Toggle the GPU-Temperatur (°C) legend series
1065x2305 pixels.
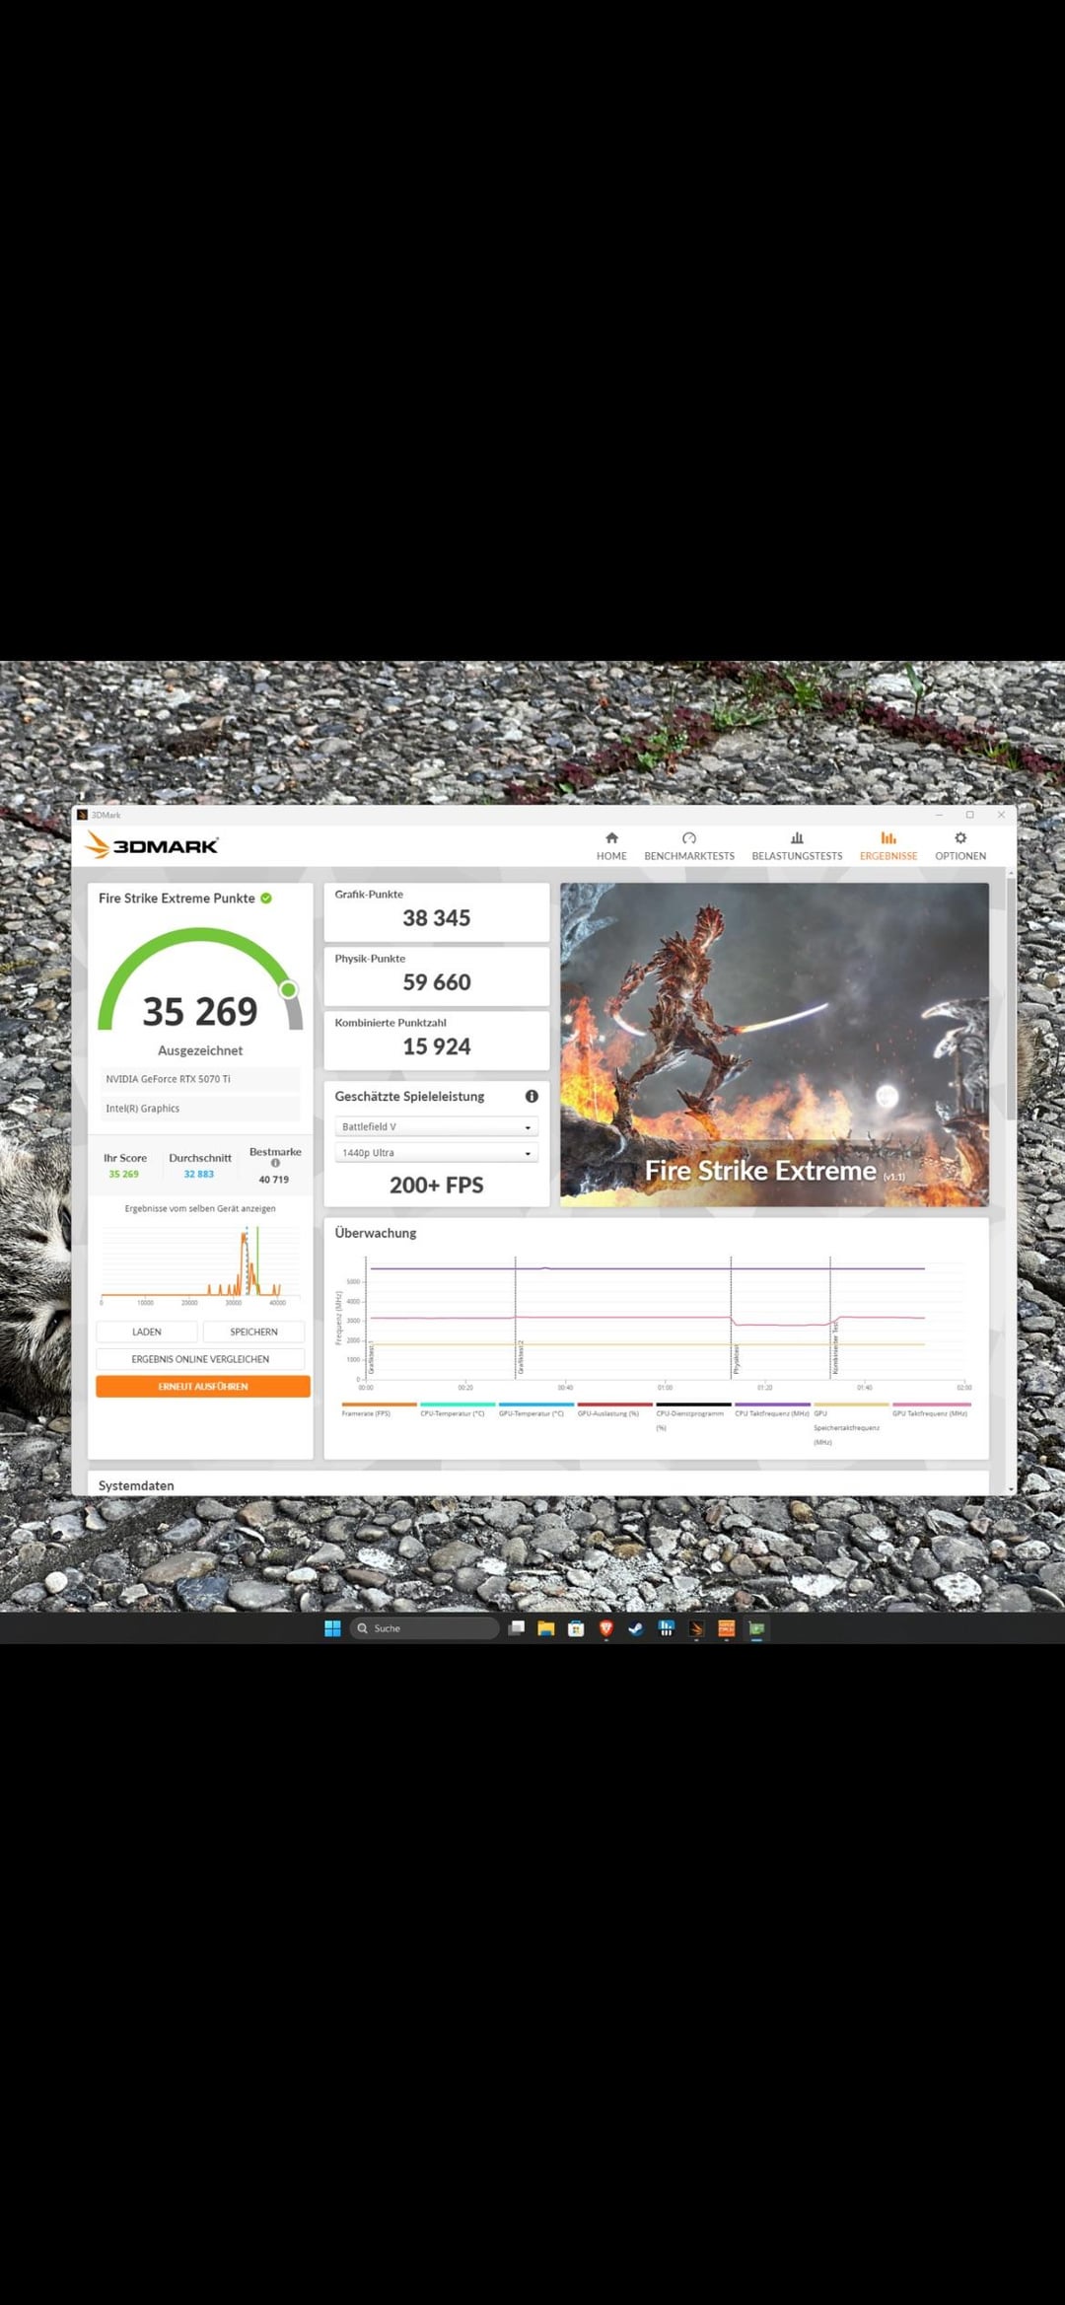[x=535, y=1409]
